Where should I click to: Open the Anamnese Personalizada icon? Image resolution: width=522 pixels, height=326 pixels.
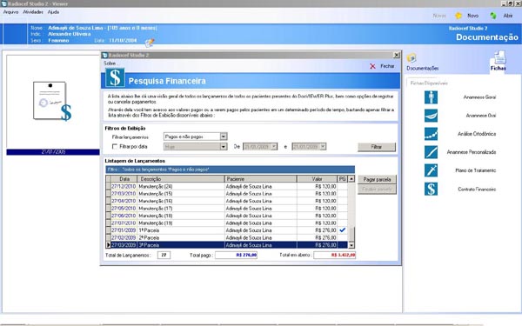[x=431, y=152]
